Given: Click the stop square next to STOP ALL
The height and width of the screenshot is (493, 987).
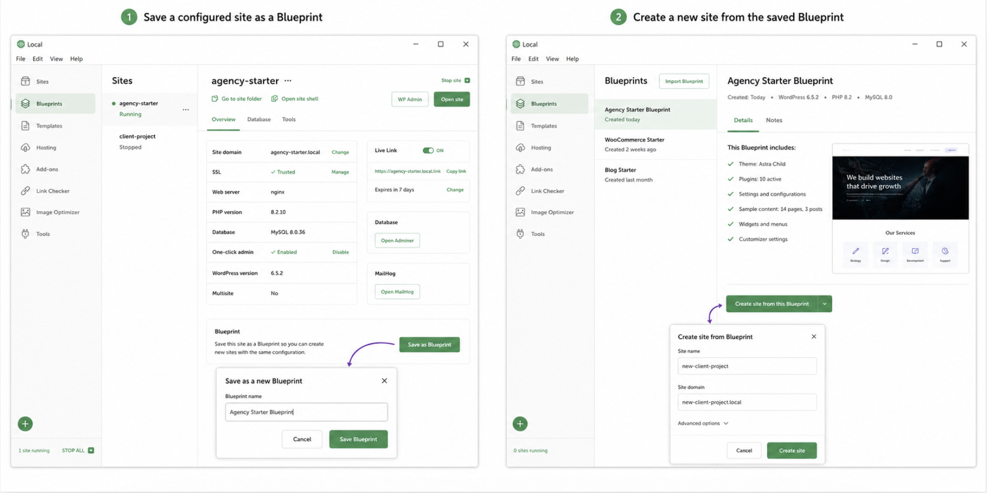Looking at the screenshot, I should (x=91, y=450).
